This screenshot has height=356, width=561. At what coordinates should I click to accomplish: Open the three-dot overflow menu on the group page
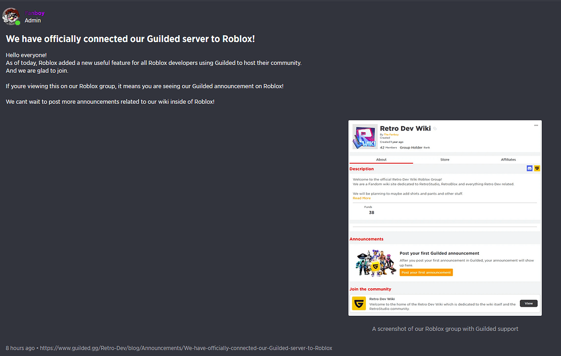pos(536,125)
